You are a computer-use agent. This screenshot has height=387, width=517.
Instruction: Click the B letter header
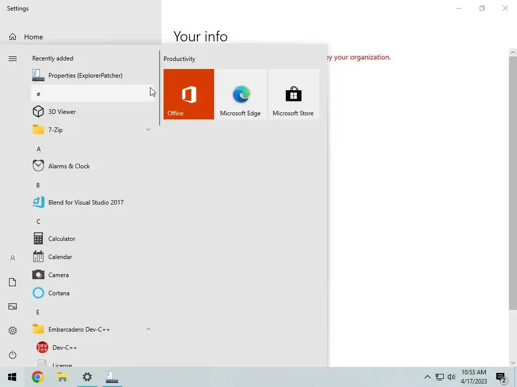click(x=92, y=185)
